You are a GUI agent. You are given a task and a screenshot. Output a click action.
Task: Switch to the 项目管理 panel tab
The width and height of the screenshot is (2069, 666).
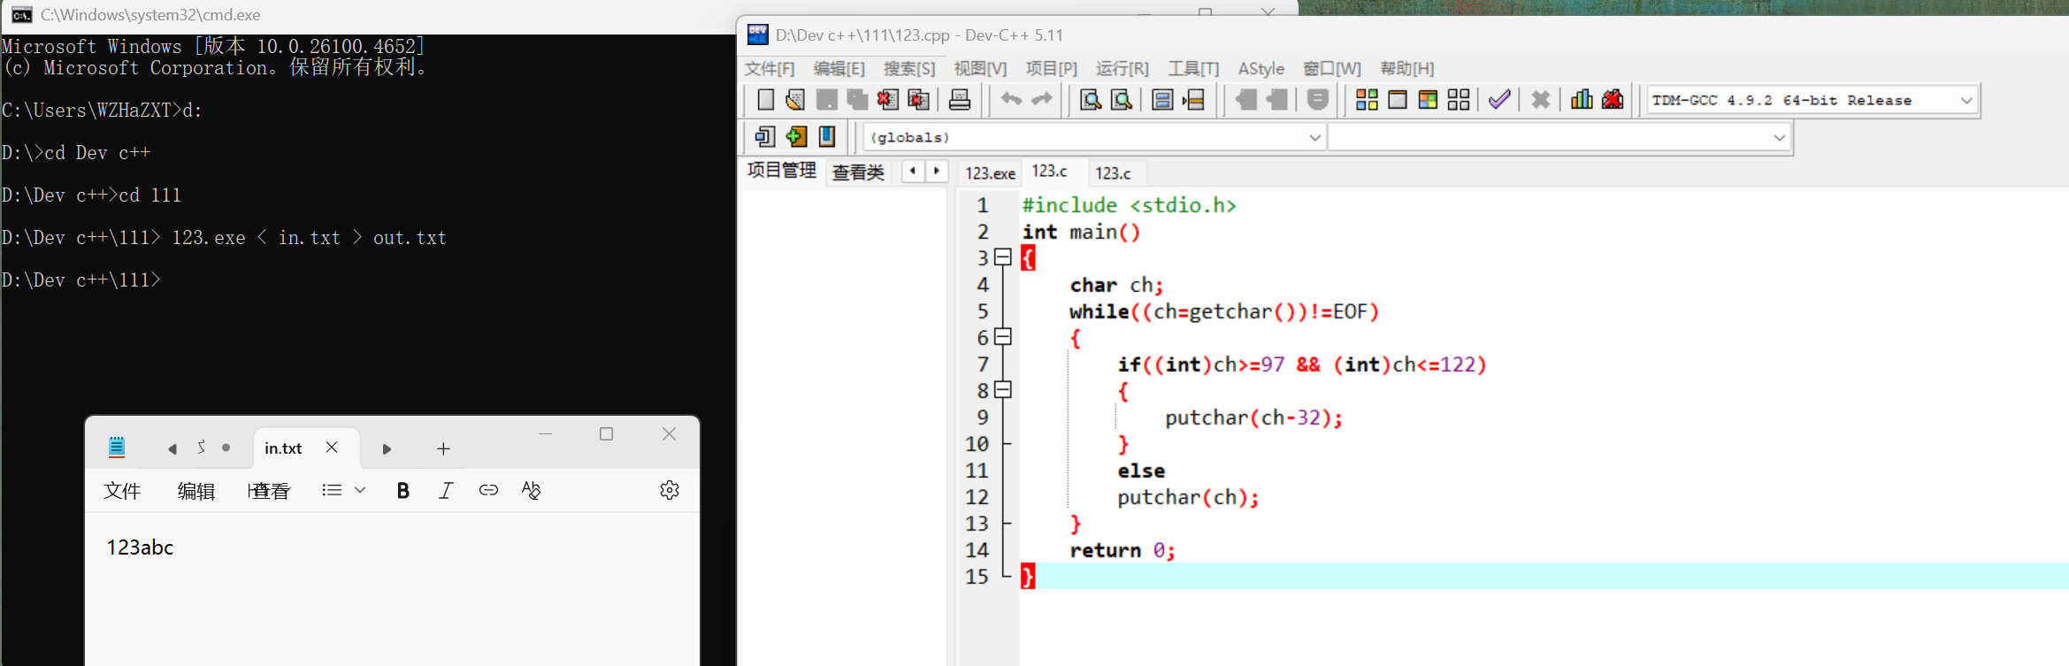point(782,171)
